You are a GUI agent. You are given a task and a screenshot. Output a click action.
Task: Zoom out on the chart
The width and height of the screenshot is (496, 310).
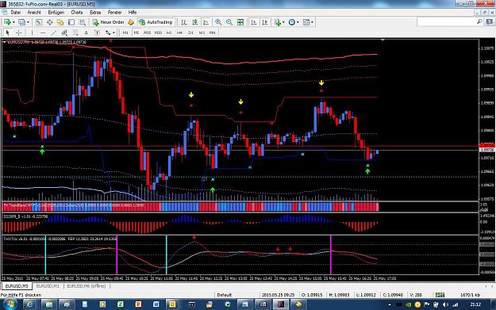229,22
